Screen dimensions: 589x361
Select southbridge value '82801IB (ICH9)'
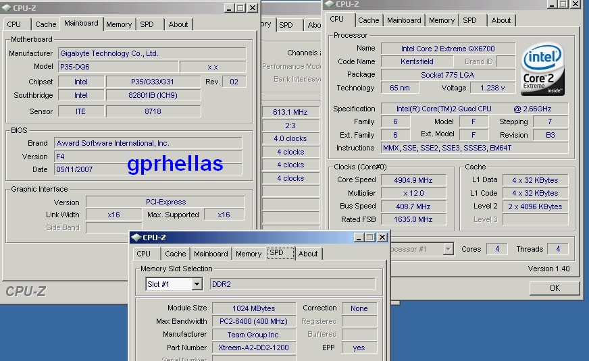[x=153, y=95]
